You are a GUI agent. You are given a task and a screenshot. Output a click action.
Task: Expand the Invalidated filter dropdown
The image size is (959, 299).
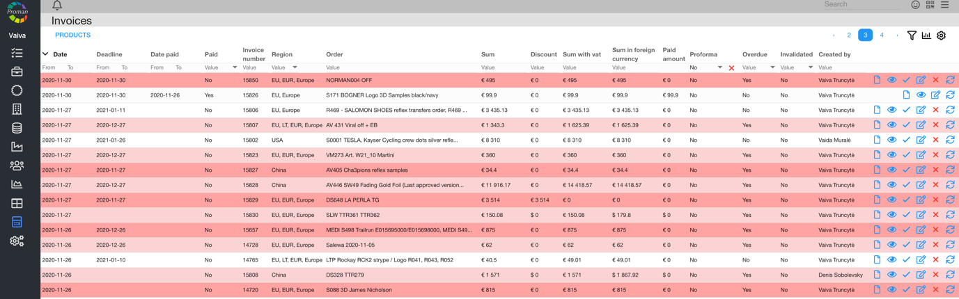(811, 67)
